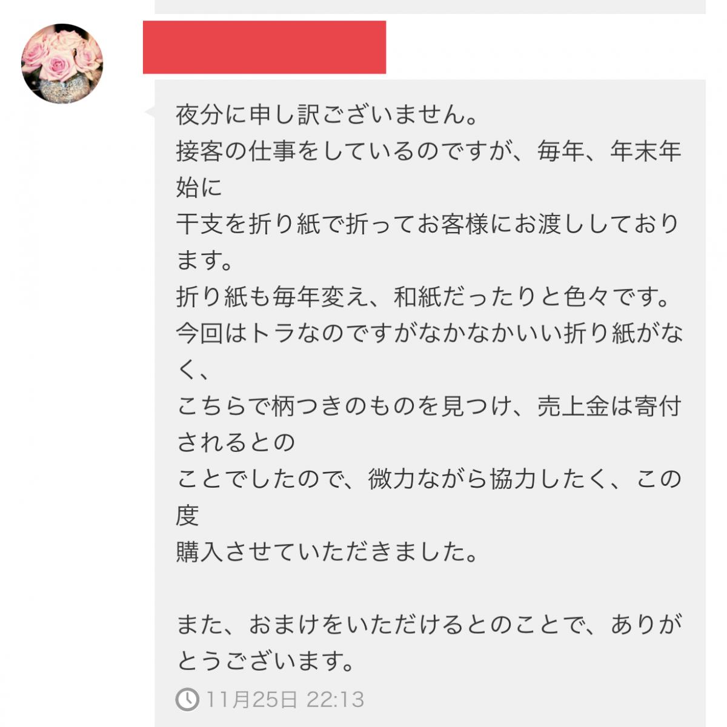Click the 11月25日 22:13 timestamp
Viewport: 727px width, 727px height.
point(285,699)
